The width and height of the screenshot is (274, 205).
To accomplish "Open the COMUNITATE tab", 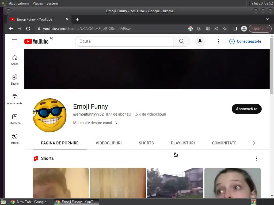I will (224, 143).
